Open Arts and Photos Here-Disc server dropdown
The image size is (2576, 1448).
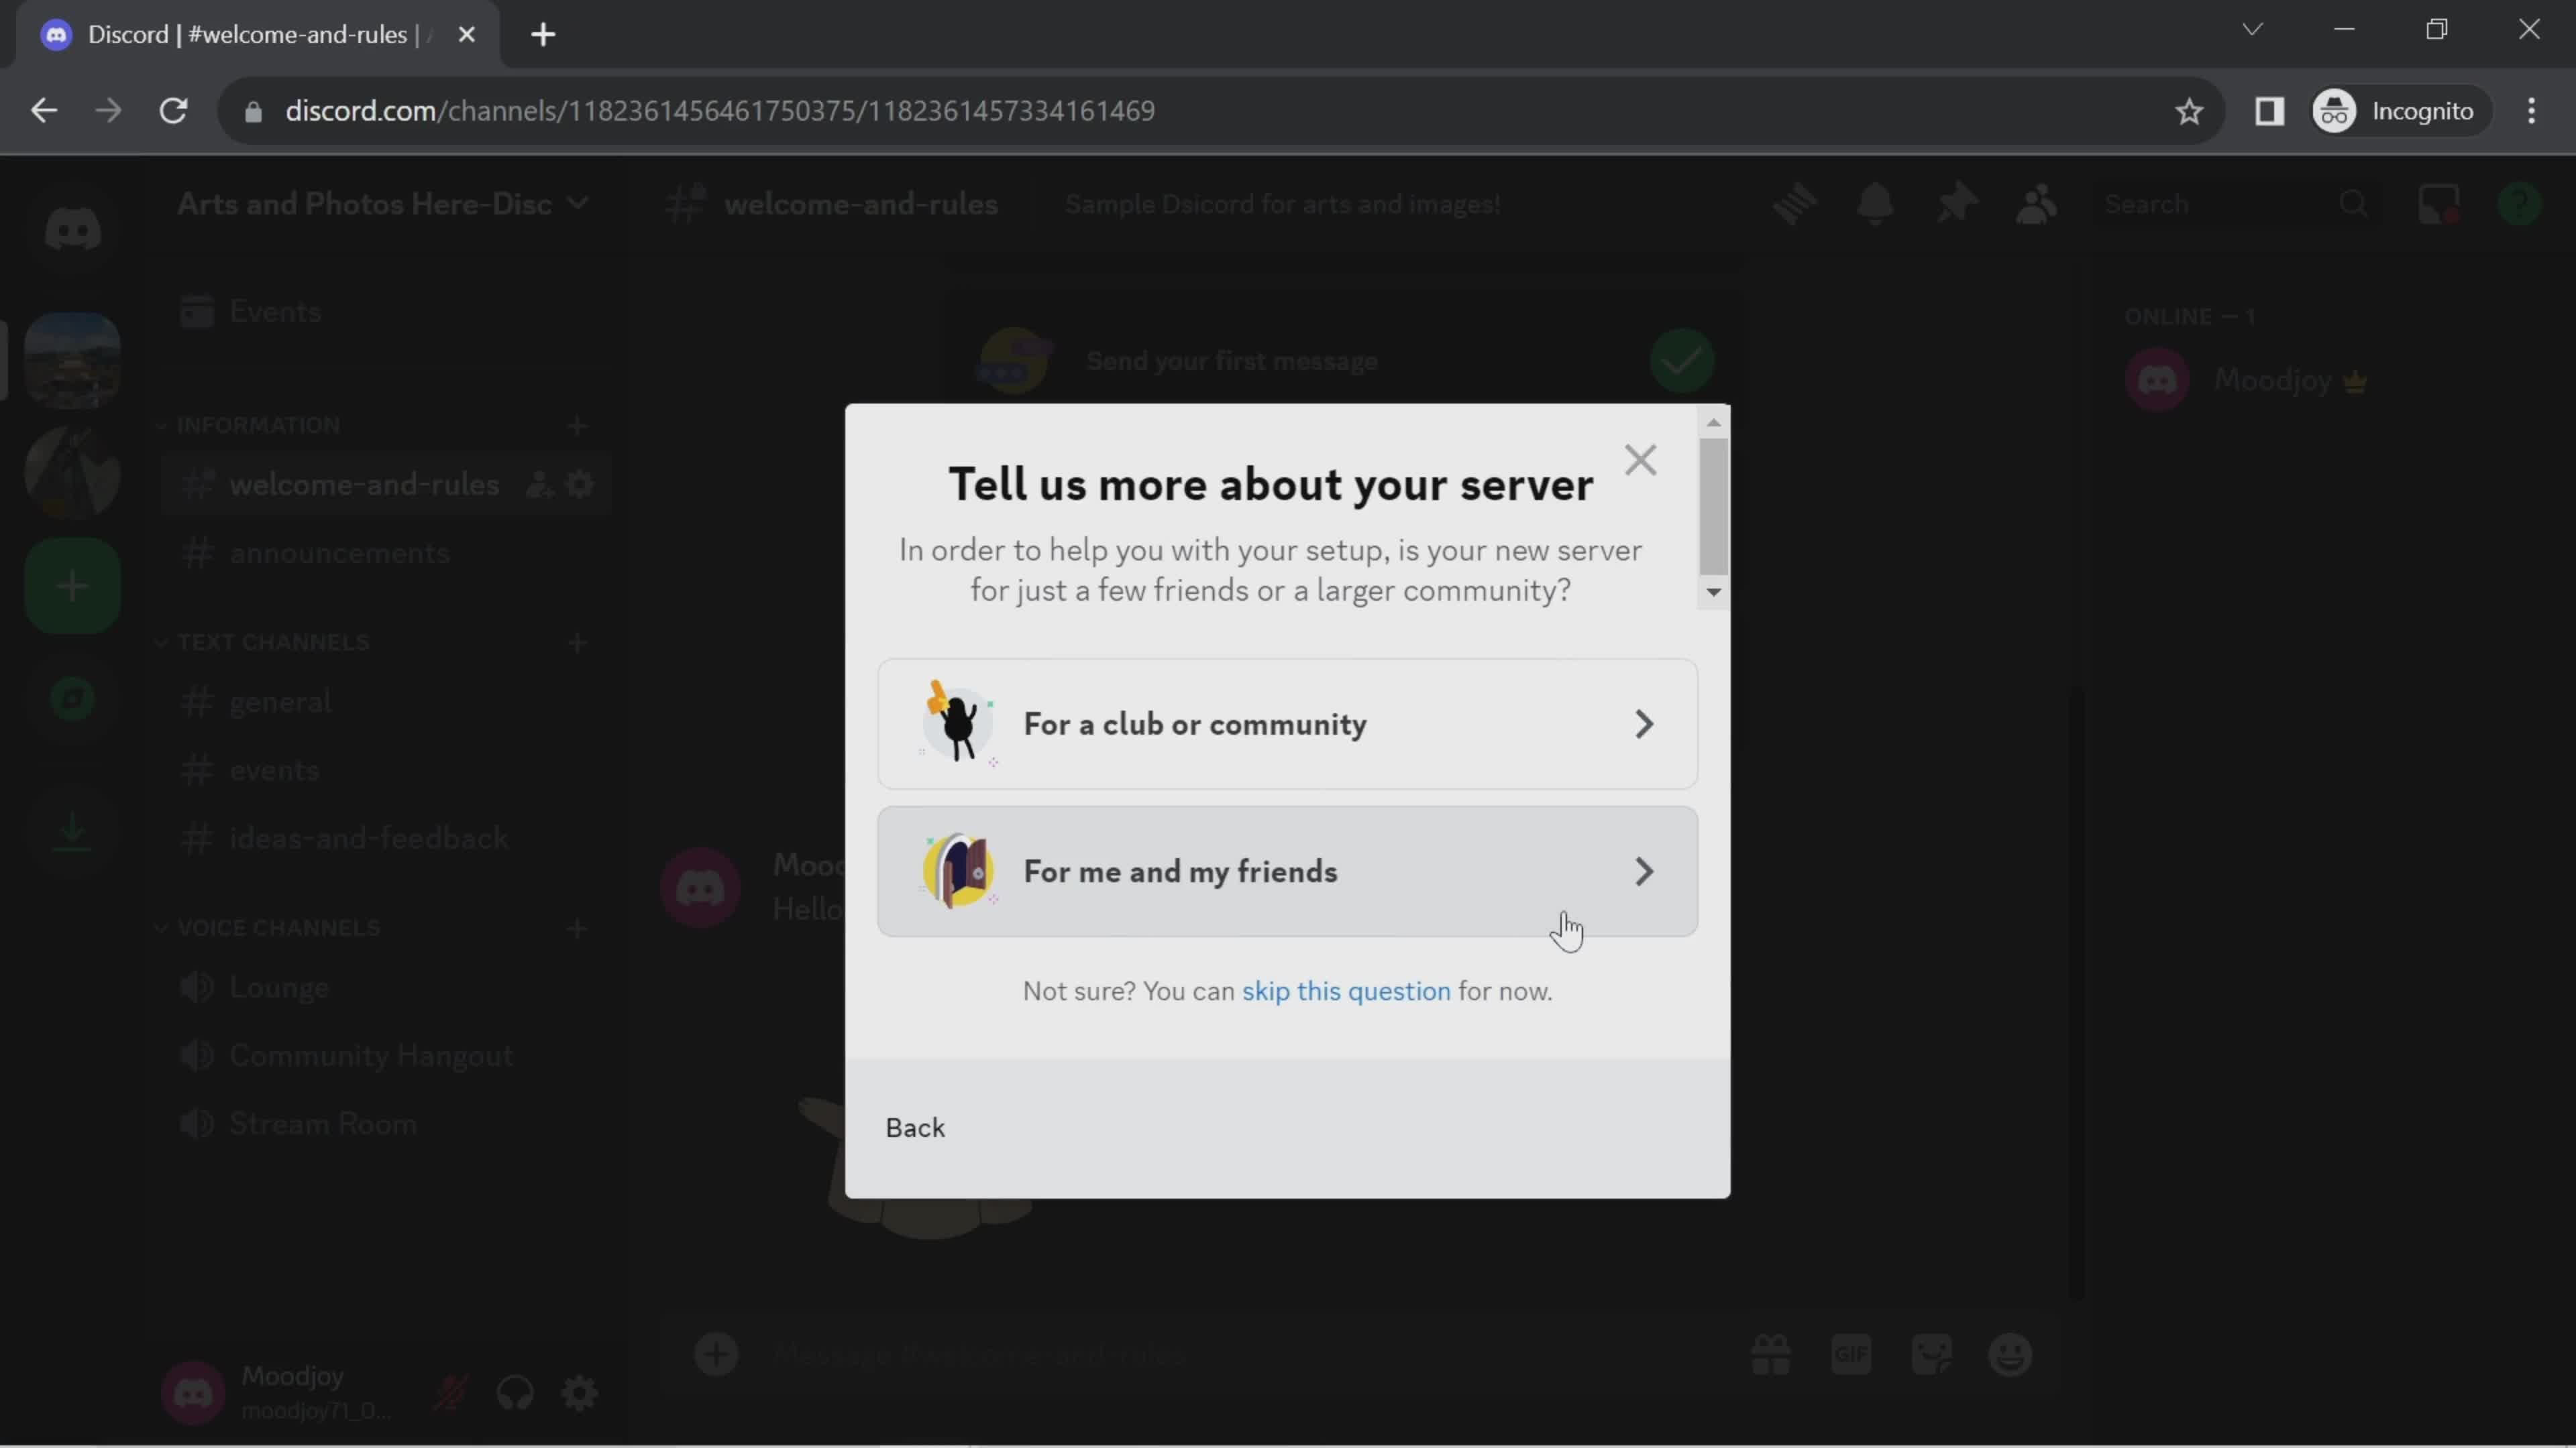[383, 204]
